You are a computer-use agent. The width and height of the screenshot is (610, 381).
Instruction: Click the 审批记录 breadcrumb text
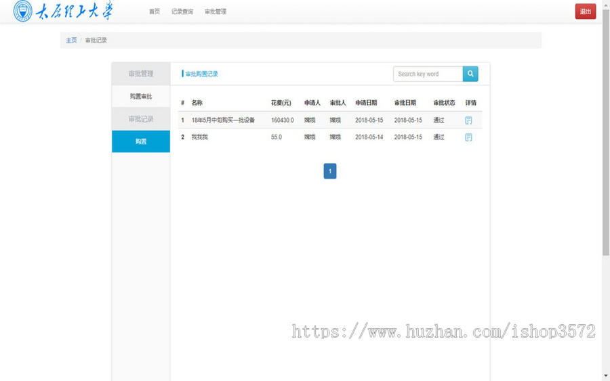coord(96,41)
